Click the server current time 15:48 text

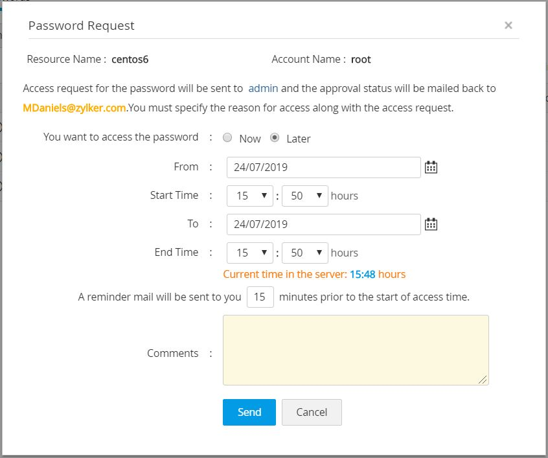(x=363, y=274)
